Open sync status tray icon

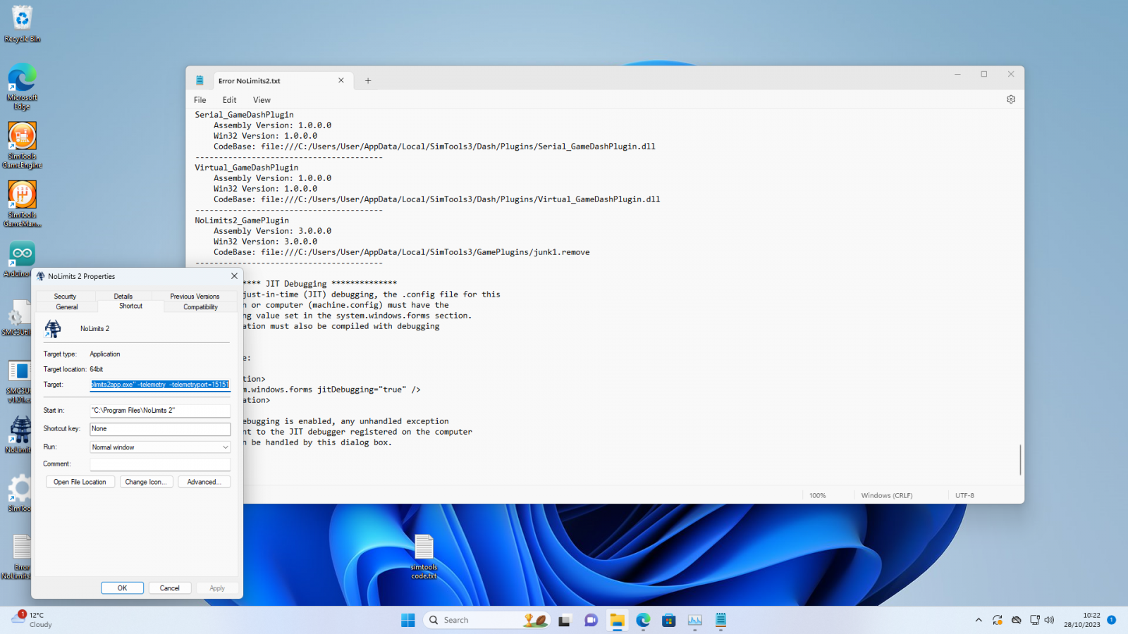coord(998,620)
